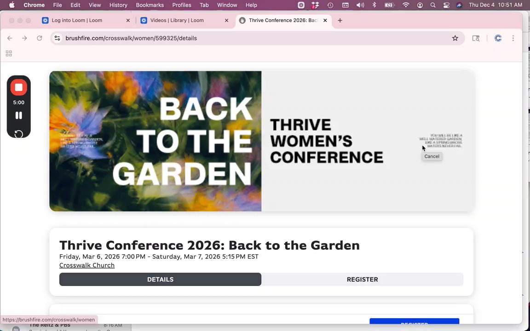The height and width of the screenshot is (331, 530).
Task: Open the Chrome app menu
Action: (34, 5)
